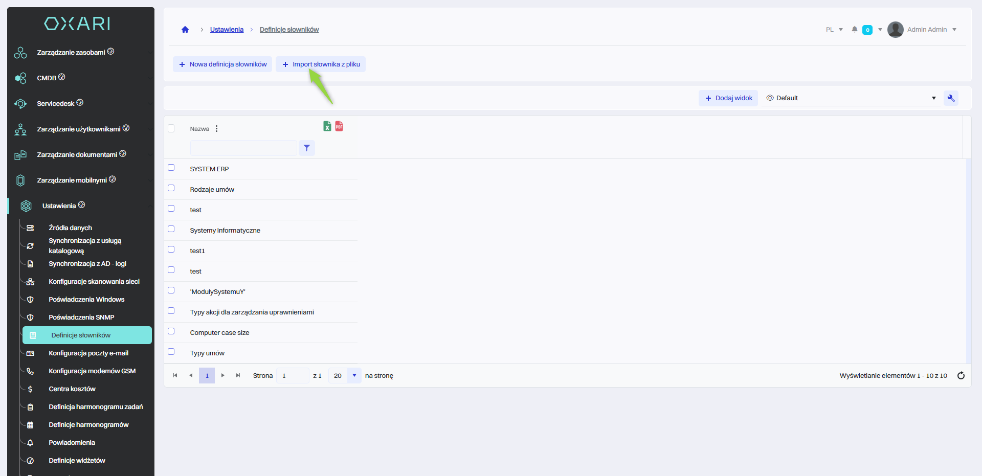Screen dimensions: 982x476
Task: Open notifications bell icon
Action: [854, 30]
